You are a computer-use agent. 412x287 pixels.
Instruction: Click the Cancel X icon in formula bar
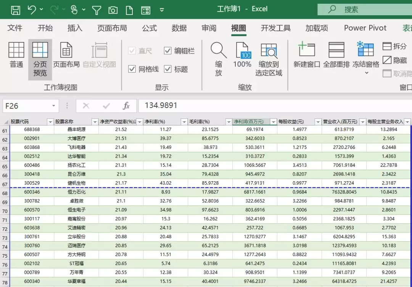click(86, 106)
